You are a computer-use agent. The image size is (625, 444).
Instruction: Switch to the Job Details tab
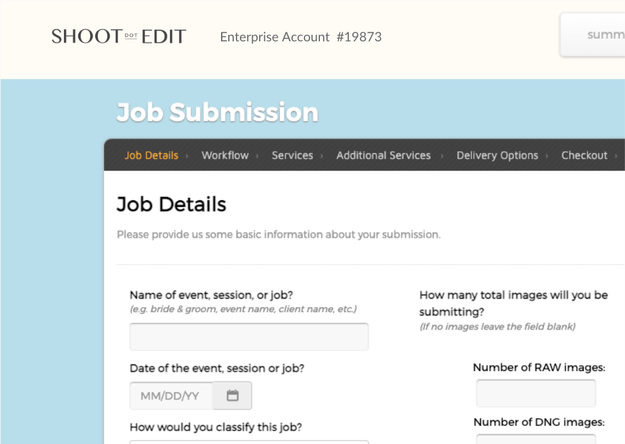(151, 155)
